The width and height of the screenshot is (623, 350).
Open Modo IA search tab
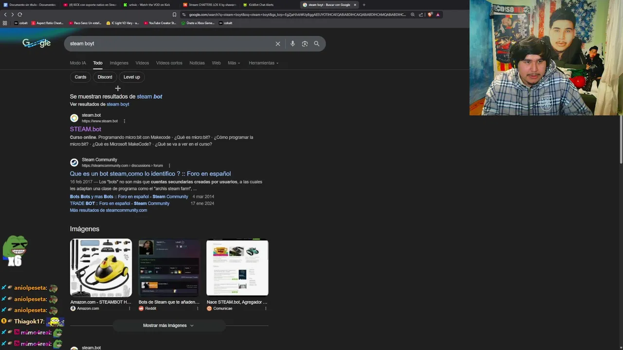[x=78, y=63]
